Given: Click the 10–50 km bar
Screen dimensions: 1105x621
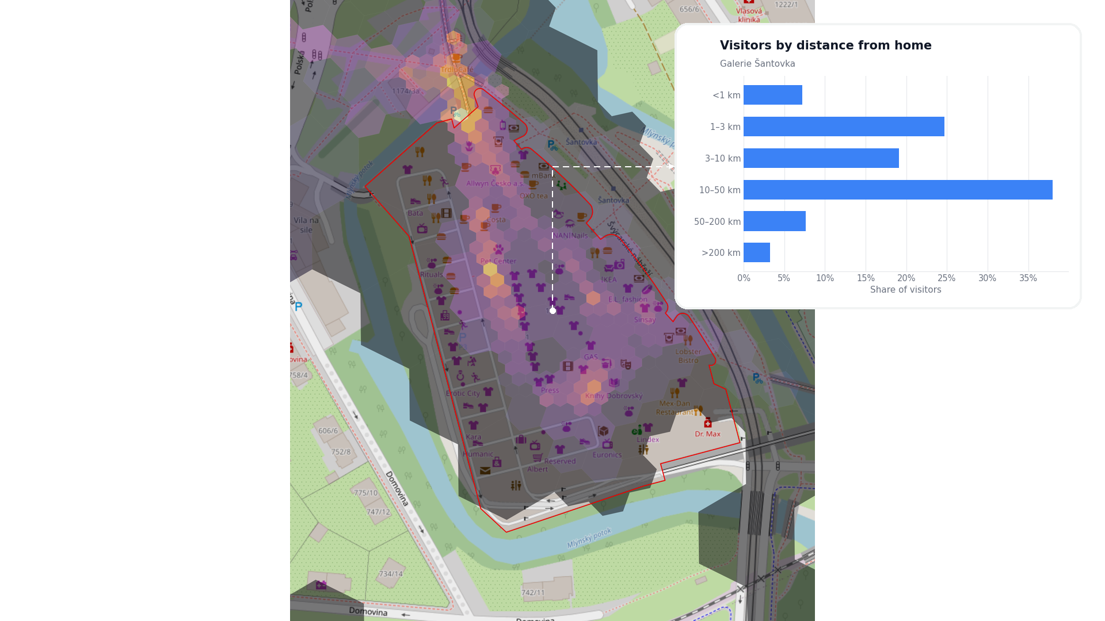Looking at the screenshot, I should [898, 190].
